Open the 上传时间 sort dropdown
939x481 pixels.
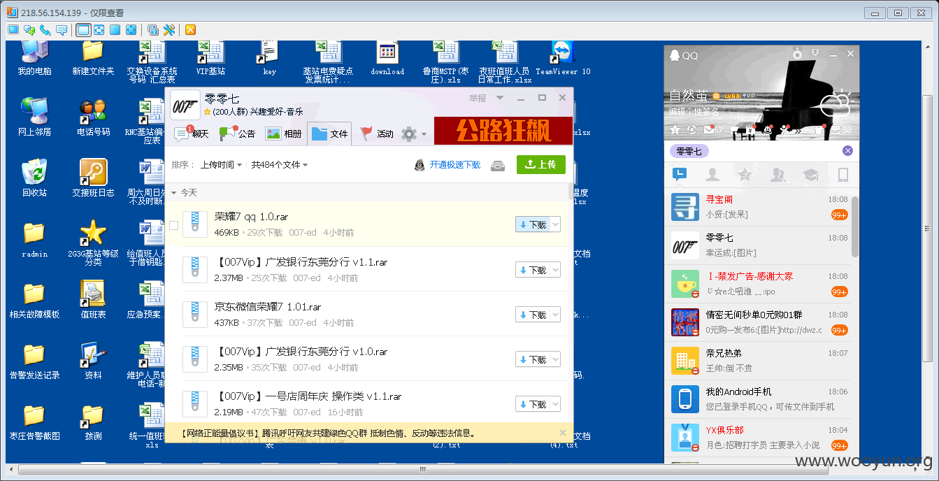[x=221, y=165]
